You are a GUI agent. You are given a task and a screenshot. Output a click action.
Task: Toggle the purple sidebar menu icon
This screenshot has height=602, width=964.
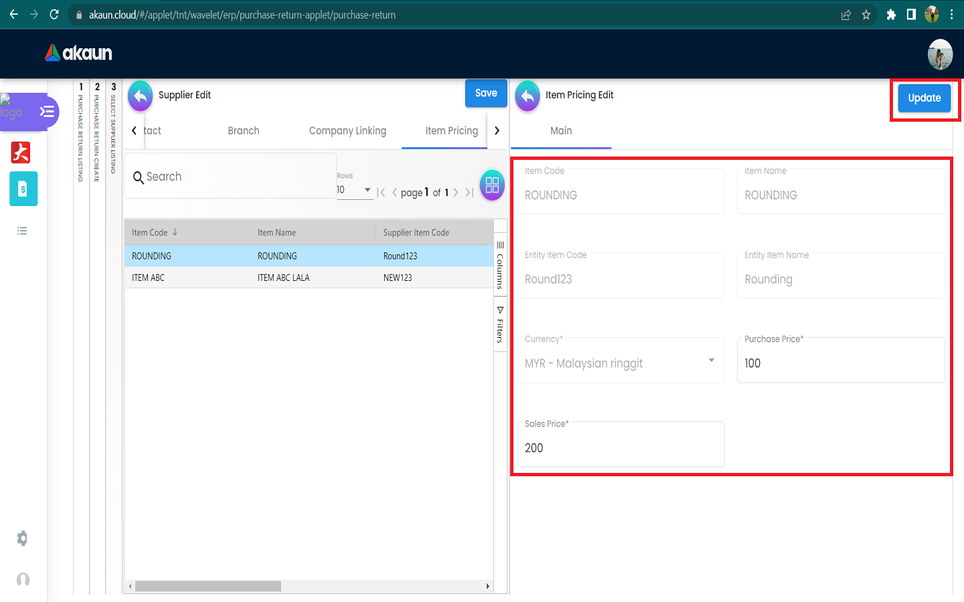[x=47, y=112]
